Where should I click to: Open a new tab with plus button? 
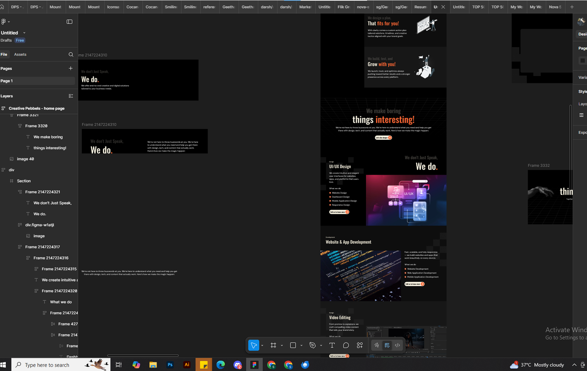(572, 7)
